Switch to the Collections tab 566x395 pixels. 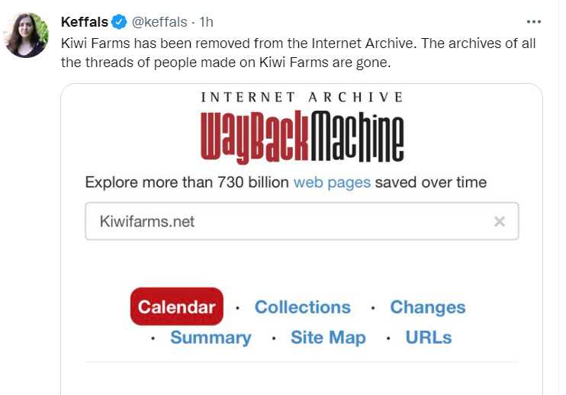click(303, 307)
